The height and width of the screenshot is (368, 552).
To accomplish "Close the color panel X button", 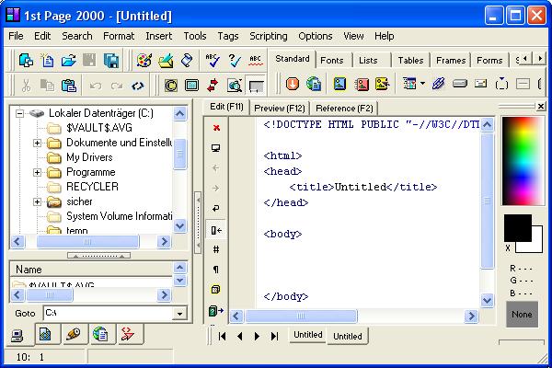I will point(541,106).
